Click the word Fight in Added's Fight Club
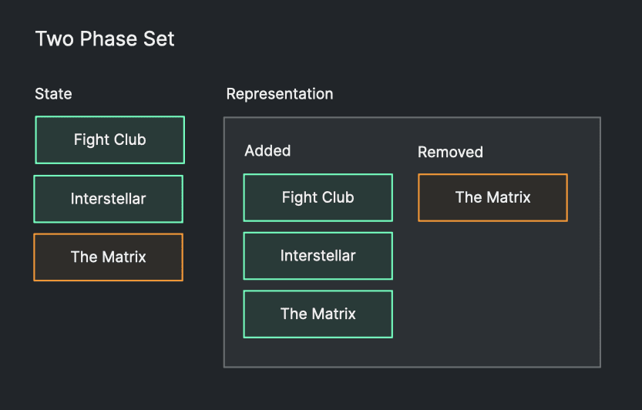The height and width of the screenshot is (410, 642). 297,197
